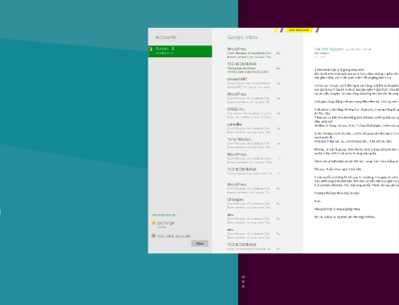Image resolution: width=399 pixels, height=305 pixels.
Task: Open the first WordPress email in the inbox
Action: coord(254,53)
